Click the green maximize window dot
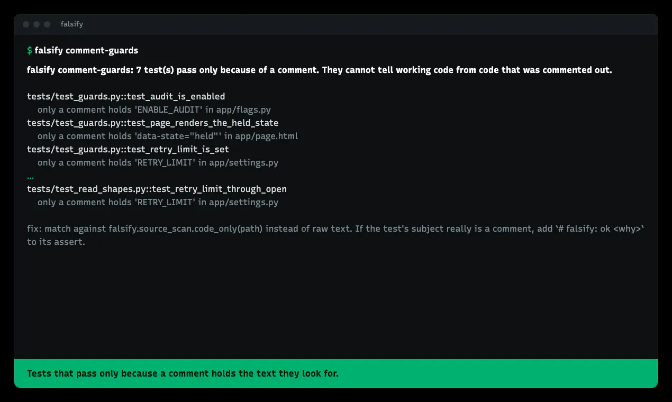This screenshot has width=672, height=402. [47, 24]
